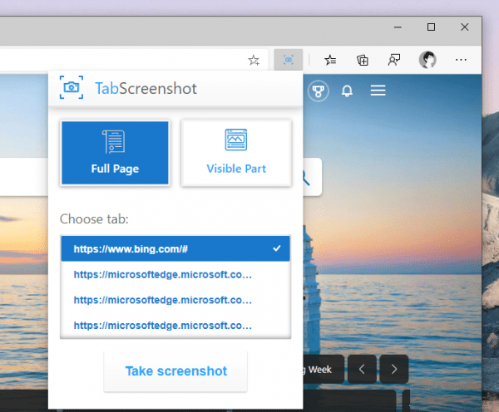Choose the second microsoftedge.microsoft.co tab entry
499x412 pixels.
pyautogui.click(x=175, y=300)
